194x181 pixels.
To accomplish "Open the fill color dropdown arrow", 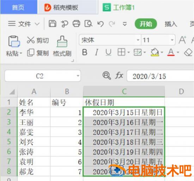I will click(x=162, y=52).
